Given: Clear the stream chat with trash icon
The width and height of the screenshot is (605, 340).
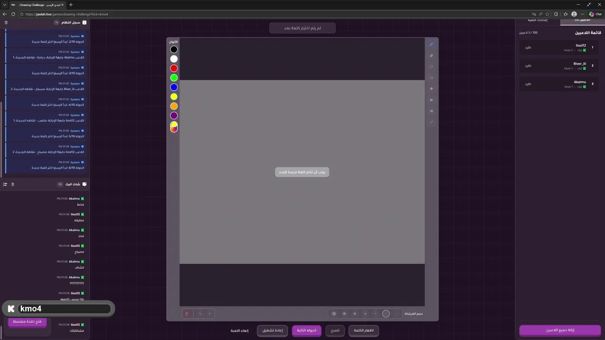Looking at the screenshot, I should 13,184.
